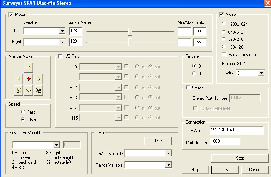Click the bottom-left rotate button in Manual Move
The height and width of the screenshot is (177, 271).
tap(18, 89)
